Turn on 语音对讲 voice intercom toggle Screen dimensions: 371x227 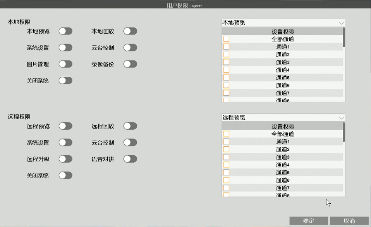click(130, 159)
